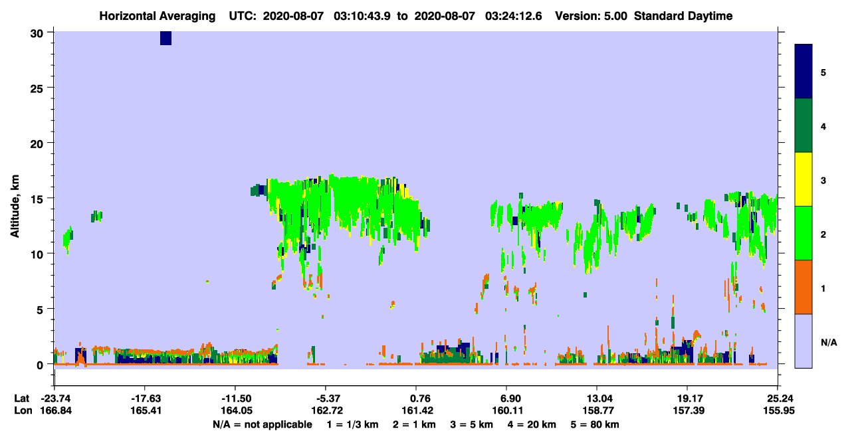Click the 'Lon' row label
Image resolution: width=864 pixels, height=443 pixels.
pyautogui.click(x=22, y=411)
